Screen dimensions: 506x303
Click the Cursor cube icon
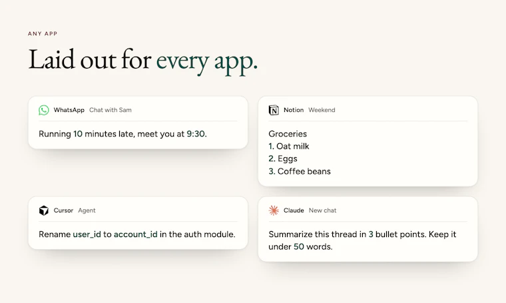tap(44, 210)
